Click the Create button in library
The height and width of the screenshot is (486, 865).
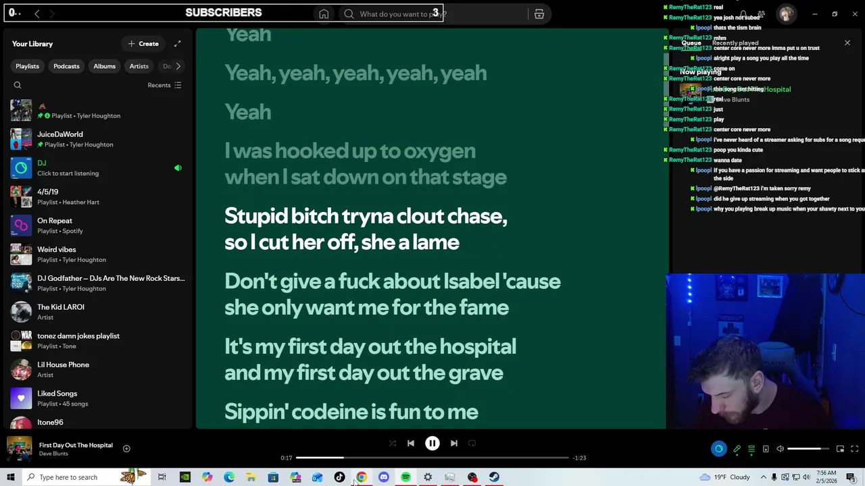tap(143, 44)
